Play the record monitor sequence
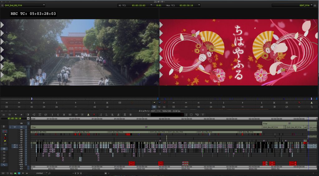Screen dimensions: 319x176 [242, 103]
